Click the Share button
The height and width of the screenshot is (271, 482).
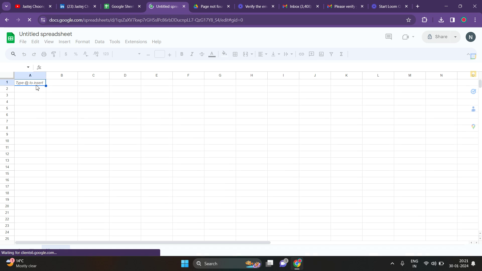[438, 37]
